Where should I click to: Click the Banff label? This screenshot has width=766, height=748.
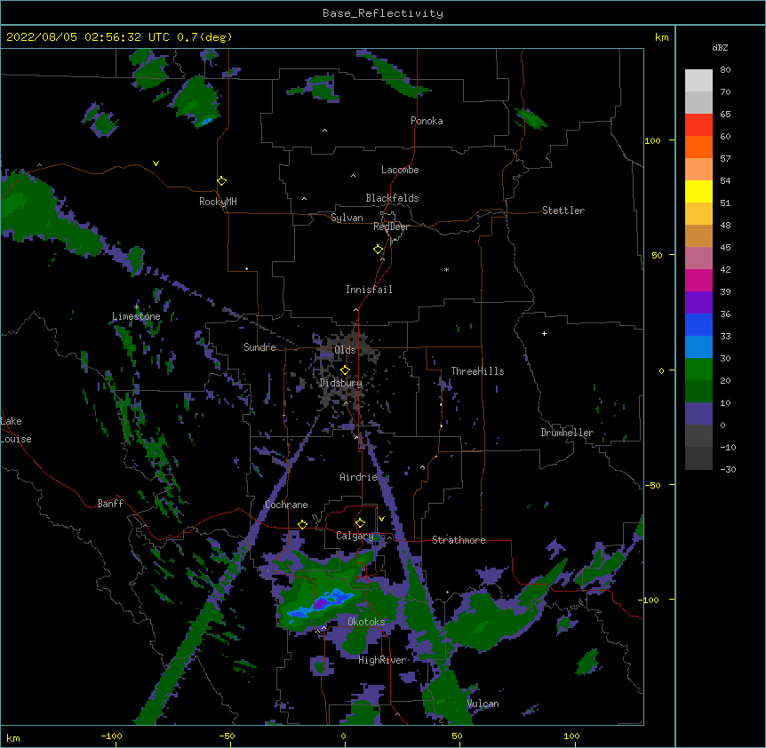(x=110, y=504)
